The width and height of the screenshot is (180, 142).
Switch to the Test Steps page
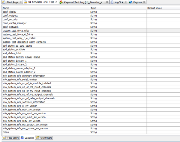pyautogui.click(x=11, y=138)
